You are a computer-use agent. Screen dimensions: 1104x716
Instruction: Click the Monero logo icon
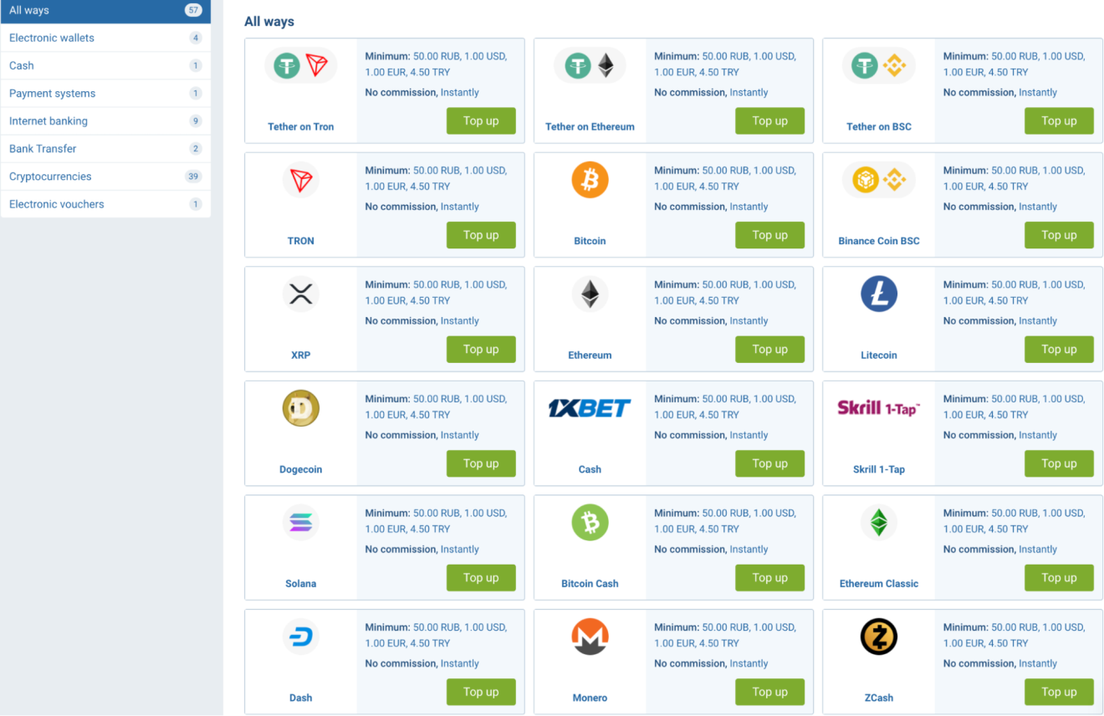(590, 637)
